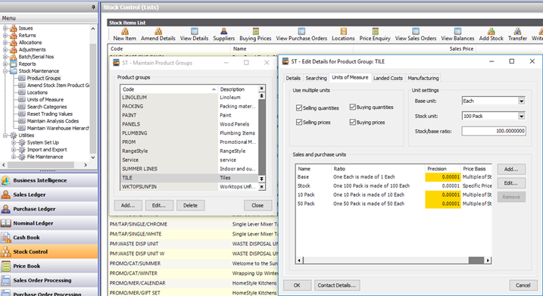The height and width of the screenshot is (296, 543).
Task: Expand the Issues tree node
Action: pos(5,28)
